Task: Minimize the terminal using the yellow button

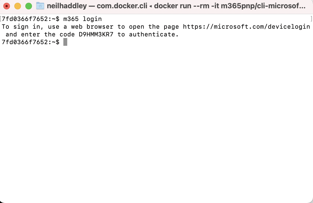Action: click(x=17, y=6)
